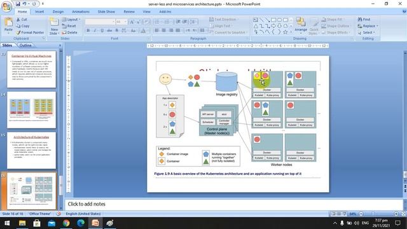Switch to the Outline pane tab
407x229 pixels.
click(x=25, y=45)
